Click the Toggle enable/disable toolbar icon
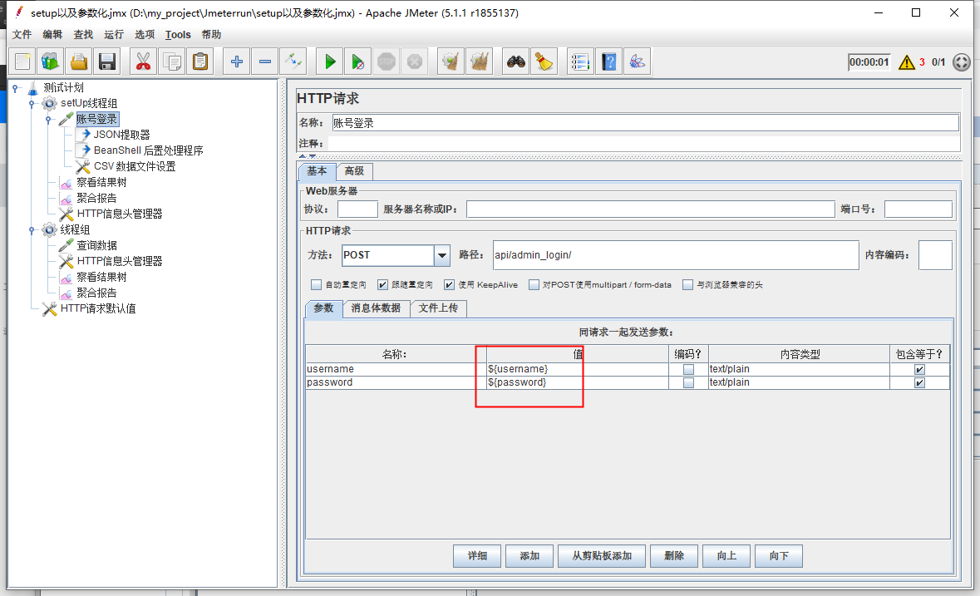Screen dimensions: 980x596 tap(293, 62)
